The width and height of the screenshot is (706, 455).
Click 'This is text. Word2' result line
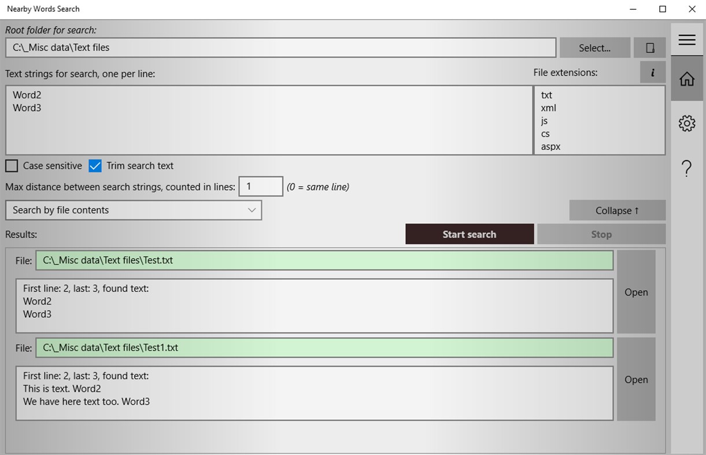62,389
